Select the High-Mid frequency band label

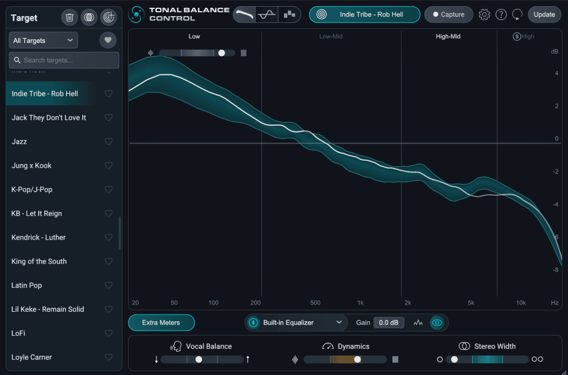point(448,36)
